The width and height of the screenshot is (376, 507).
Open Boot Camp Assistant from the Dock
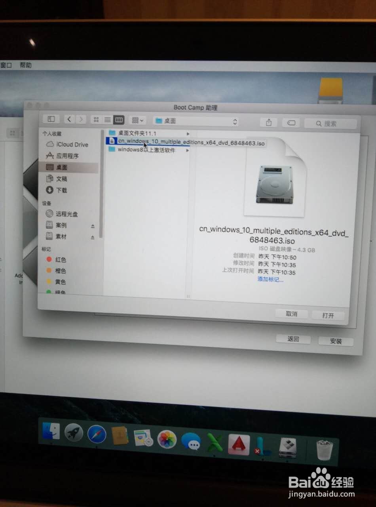288,448
